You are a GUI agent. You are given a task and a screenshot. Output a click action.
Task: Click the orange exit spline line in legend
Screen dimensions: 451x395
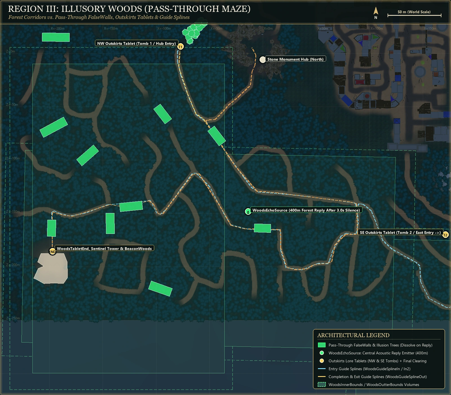322,377
